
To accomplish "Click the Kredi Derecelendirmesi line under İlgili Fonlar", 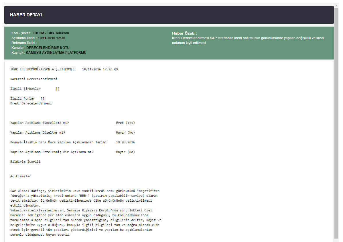I will [31, 103].
